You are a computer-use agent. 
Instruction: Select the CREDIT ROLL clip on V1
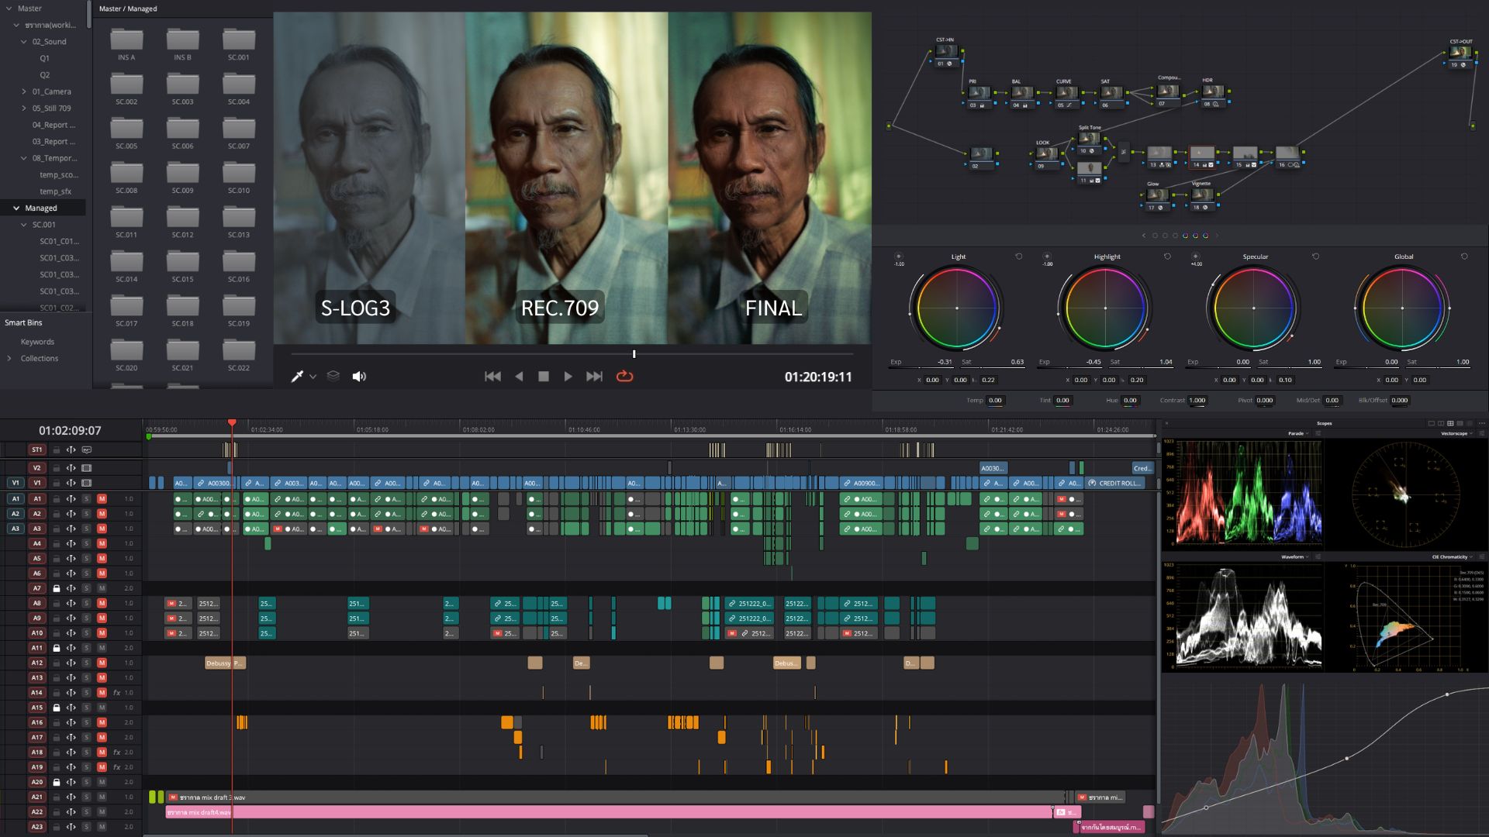click(1118, 483)
